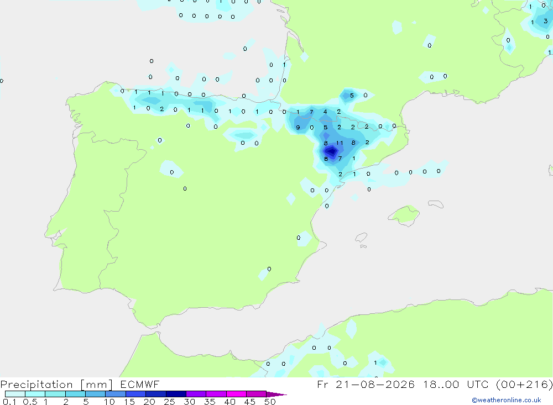The image size is (553, 405).
Task: Click the '35' legend scale label
Action: coord(210,402)
